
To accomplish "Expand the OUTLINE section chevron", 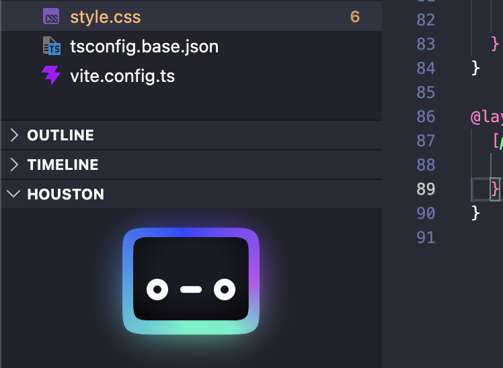I will pos(14,135).
